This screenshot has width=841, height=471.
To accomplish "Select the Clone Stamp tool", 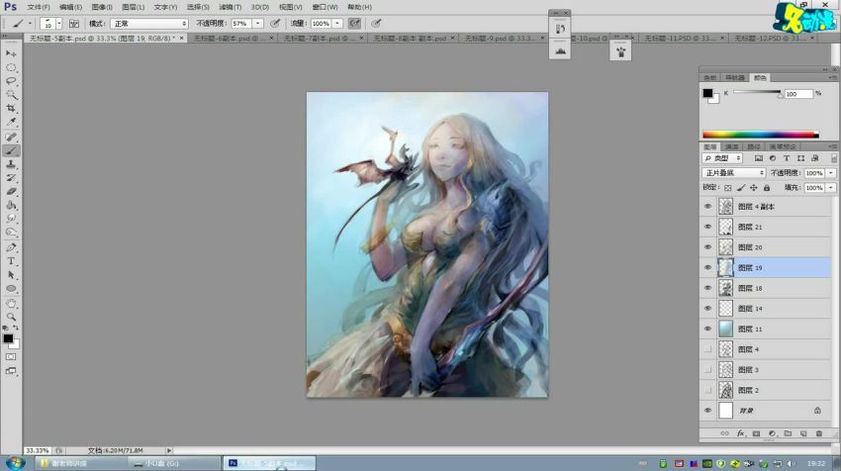I will (x=11, y=164).
